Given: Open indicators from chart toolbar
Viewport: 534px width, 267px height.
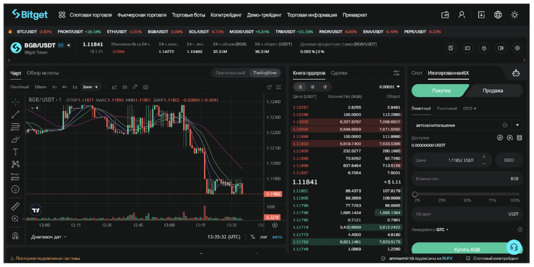Looking at the screenshot, I should tap(114, 87).
